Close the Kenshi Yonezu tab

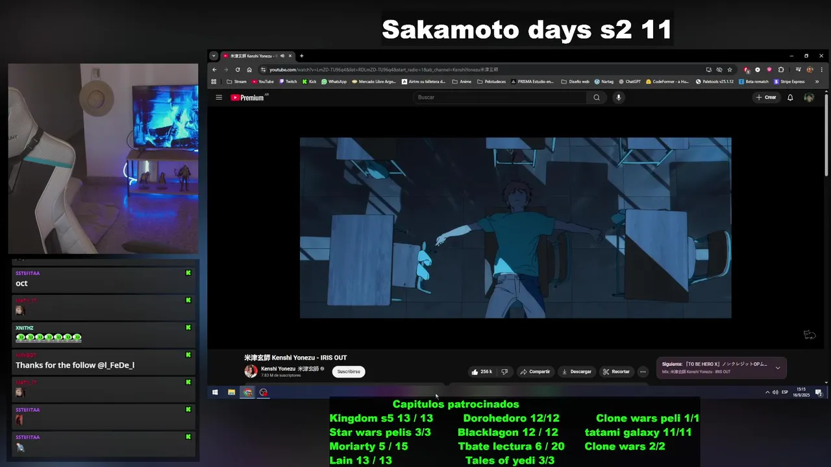(x=290, y=56)
